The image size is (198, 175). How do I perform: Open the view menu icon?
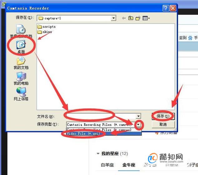[146, 18]
